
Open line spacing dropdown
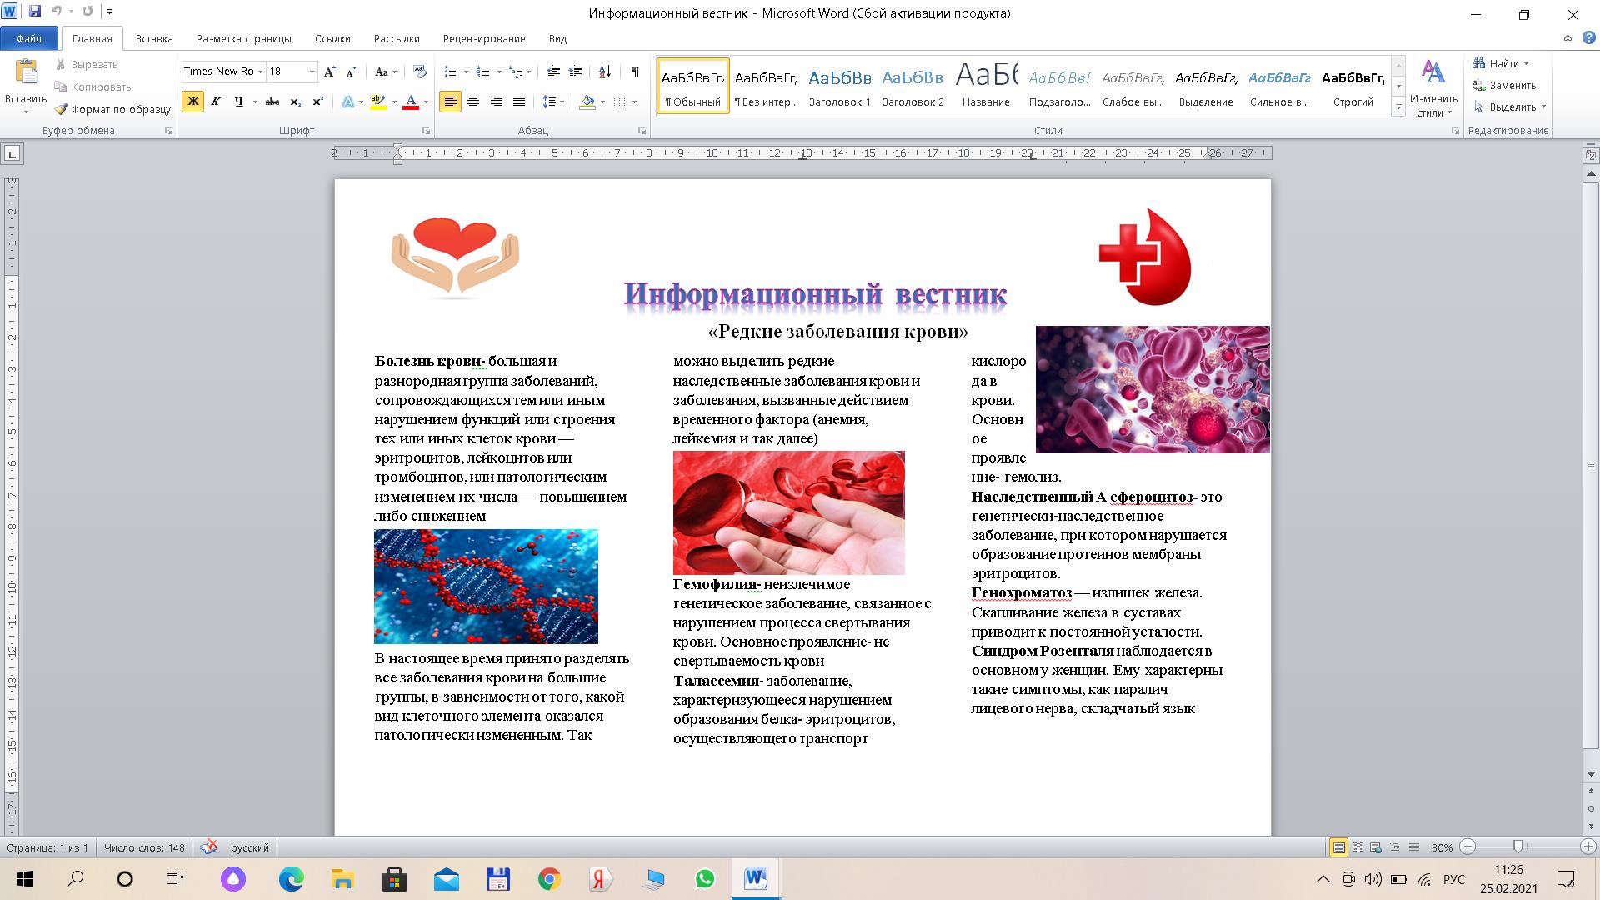click(x=562, y=102)
